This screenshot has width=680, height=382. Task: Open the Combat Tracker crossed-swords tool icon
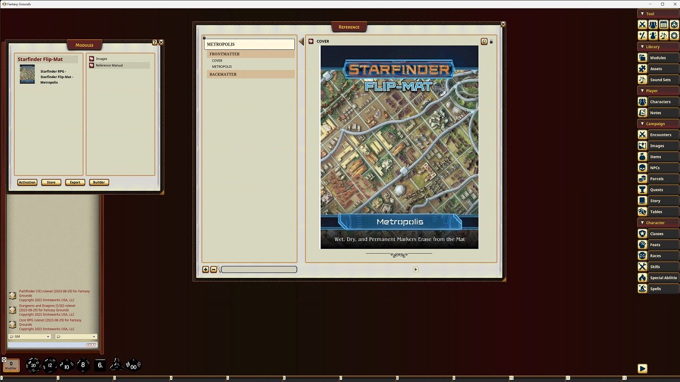coord(642,24)
